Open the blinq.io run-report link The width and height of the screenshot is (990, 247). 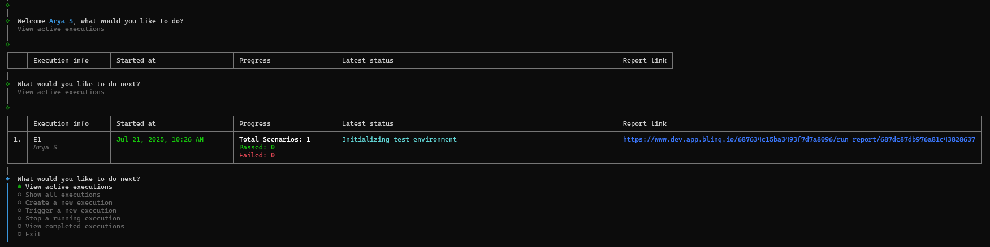click(x=798, y=139)
